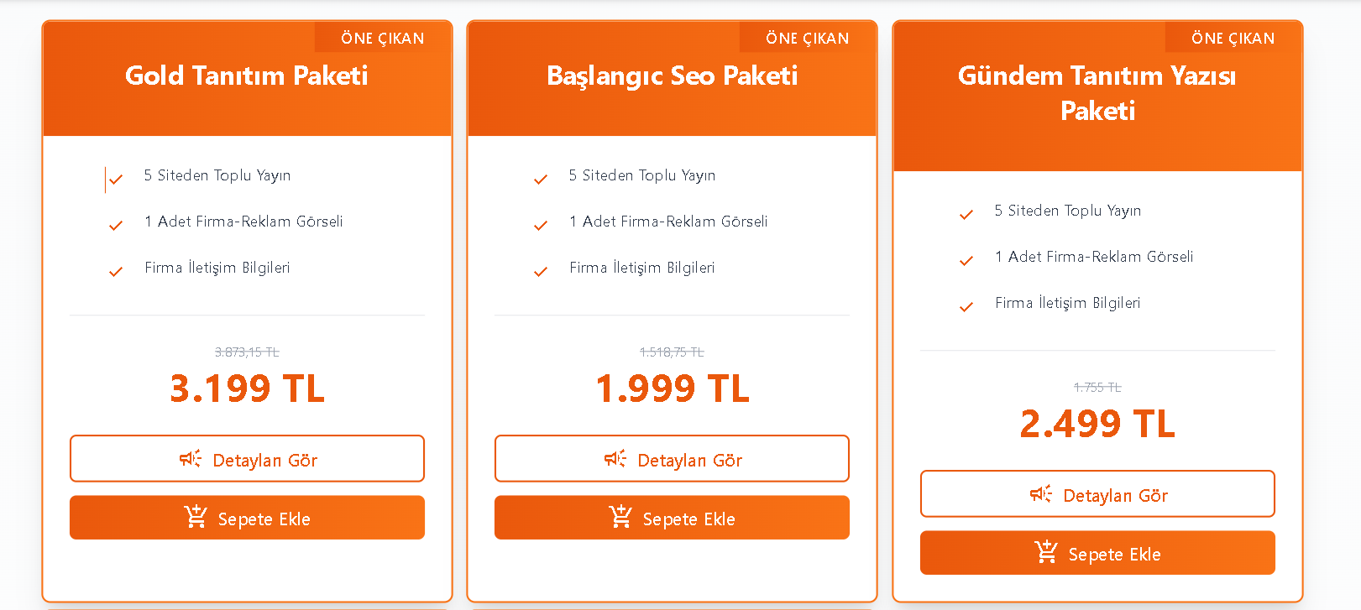1361x610 pixels.
Task: Click checkmark beside Gündem package's '1 Adet Firma-Reklam Görseli'
Action: pos(966,260)
